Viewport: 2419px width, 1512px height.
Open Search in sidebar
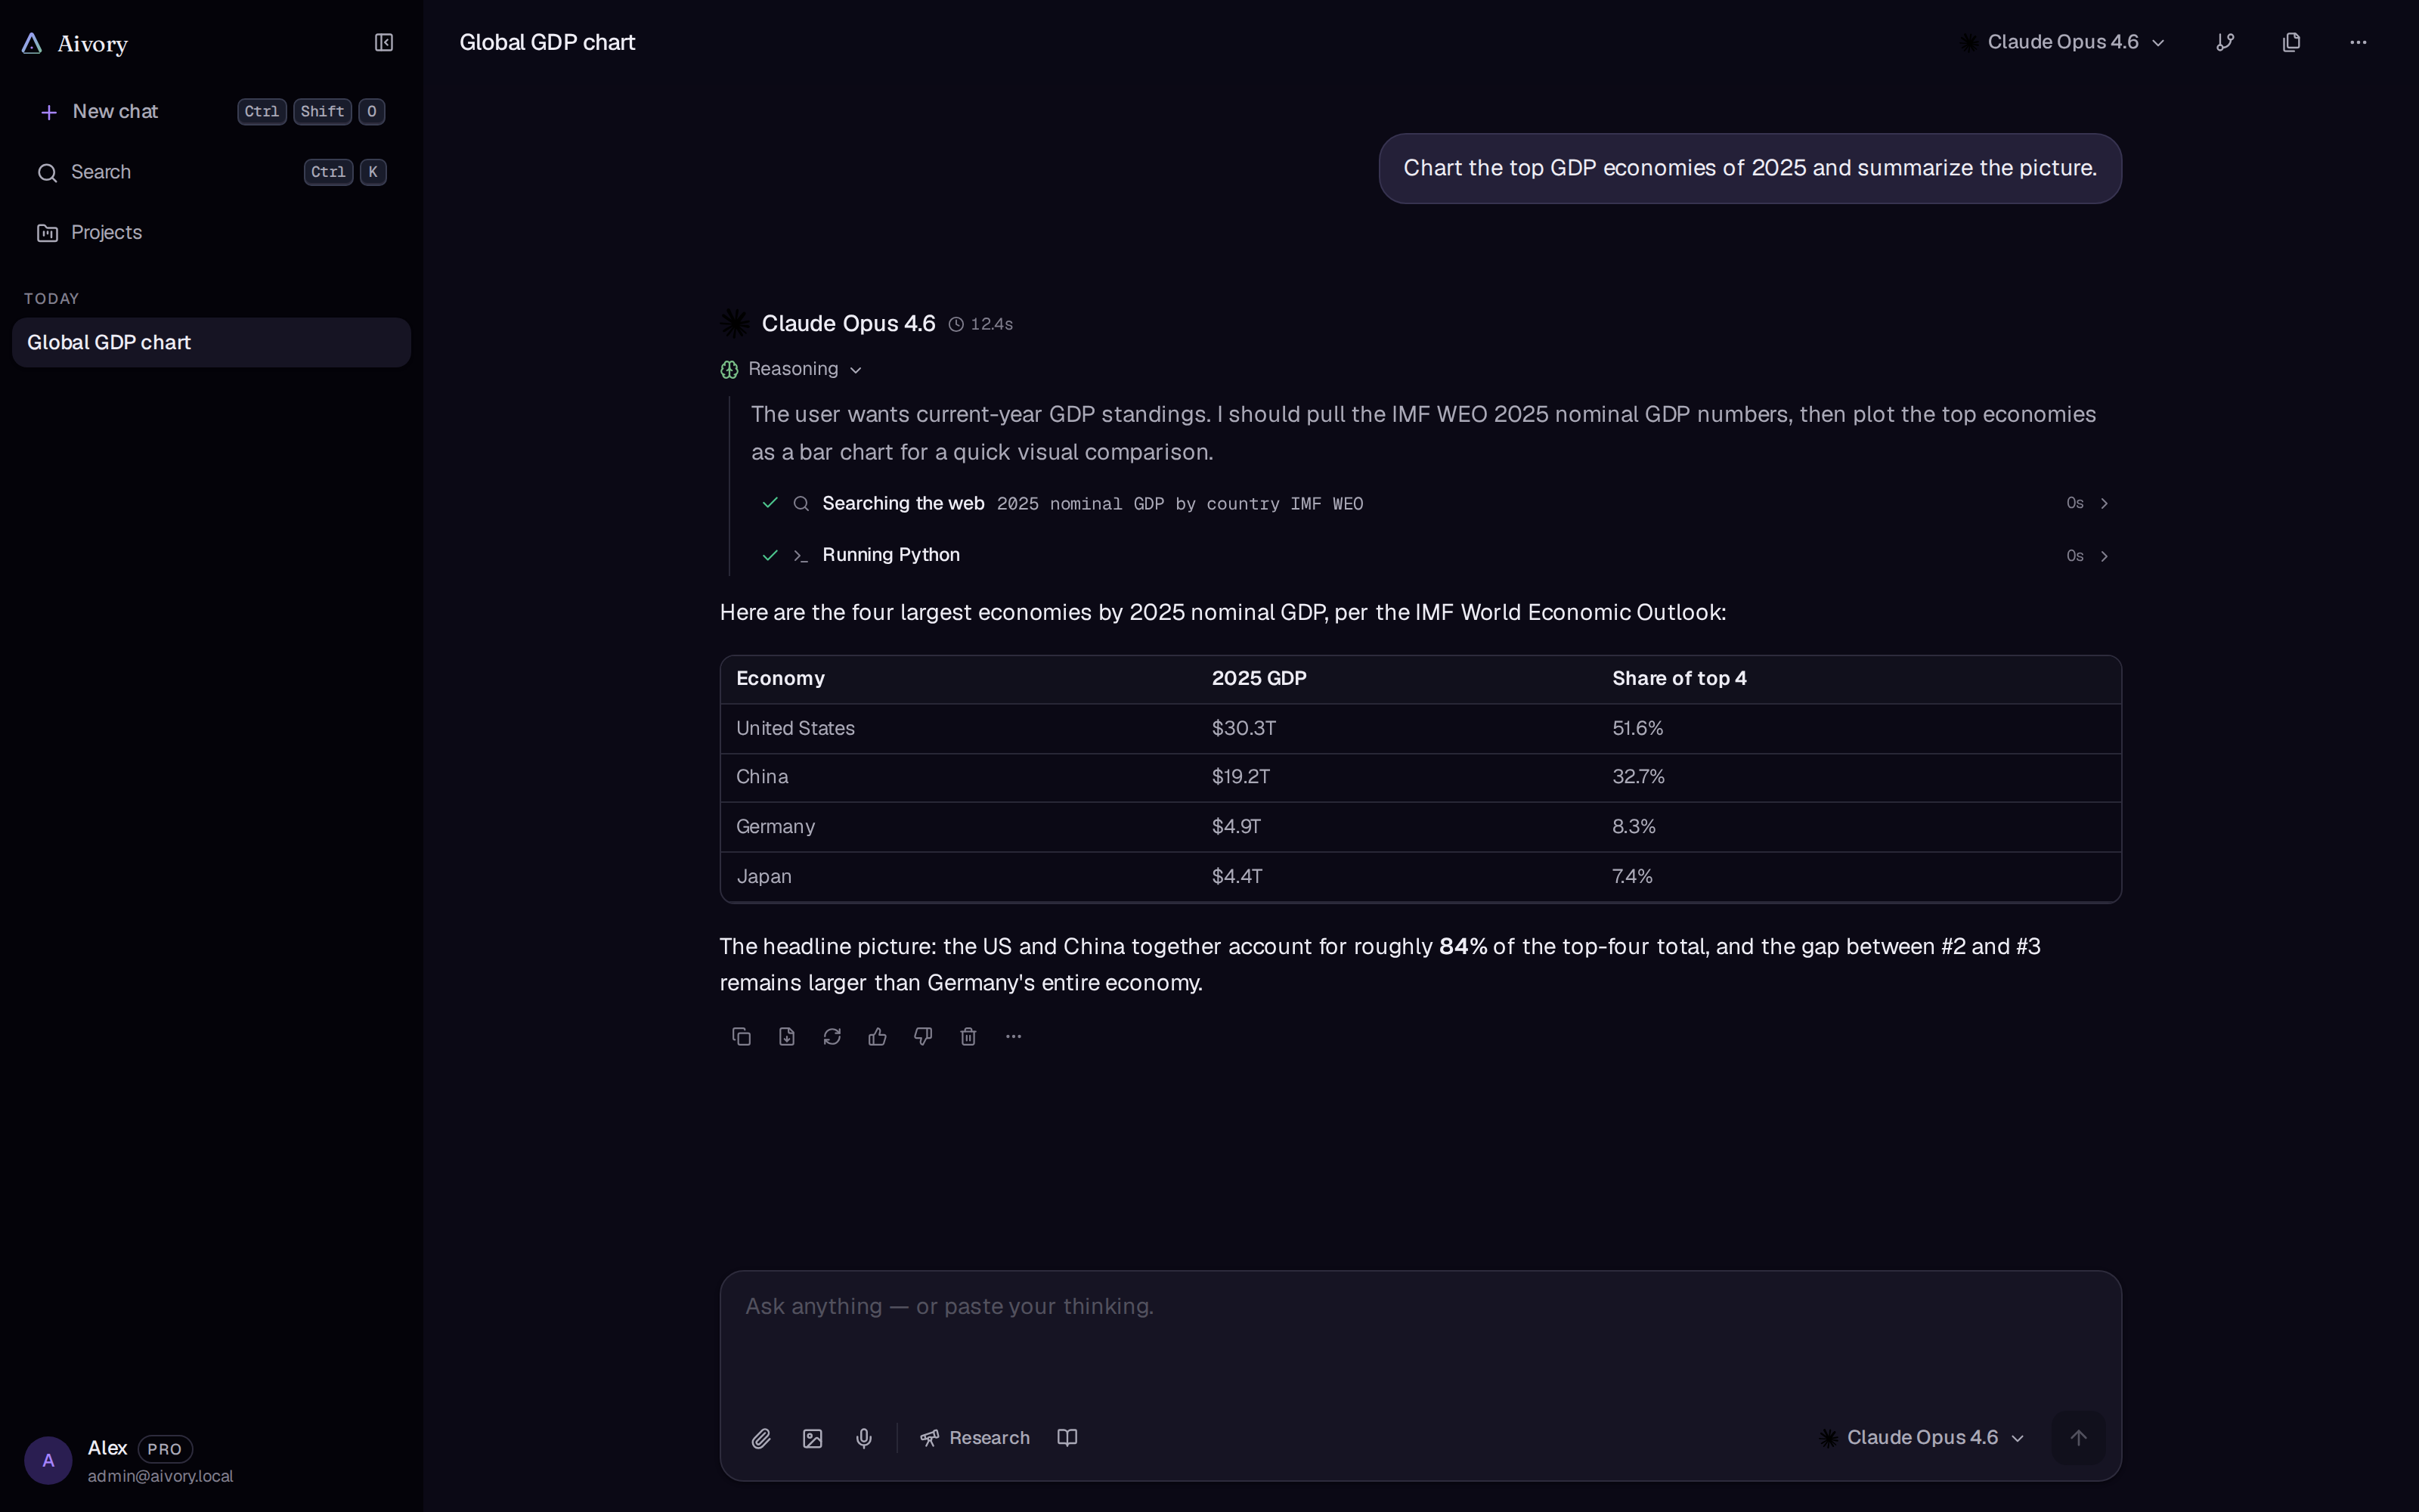click(x=211, y=172)
